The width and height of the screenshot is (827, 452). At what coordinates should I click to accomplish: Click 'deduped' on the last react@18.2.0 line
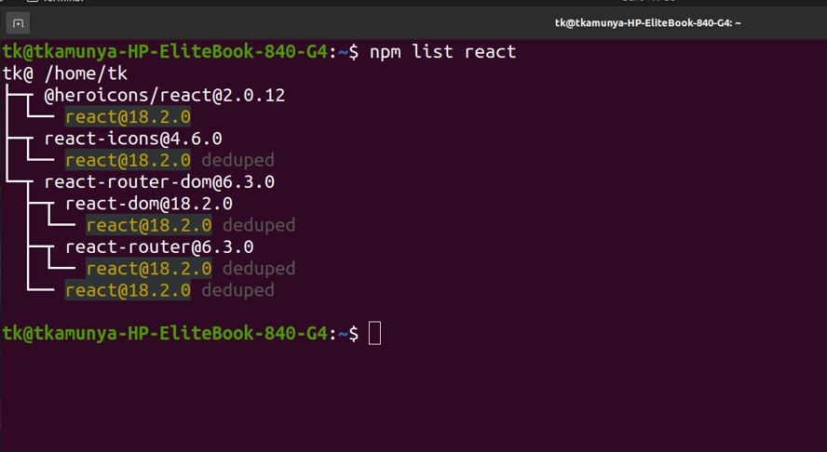coord(237,290)
